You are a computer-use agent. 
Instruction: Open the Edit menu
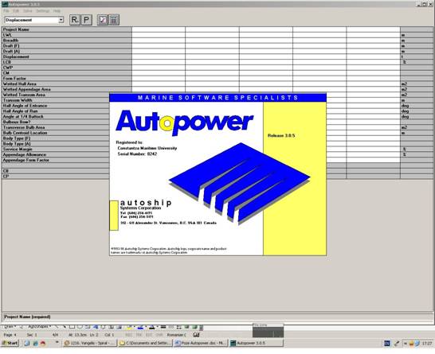(16, 11)
